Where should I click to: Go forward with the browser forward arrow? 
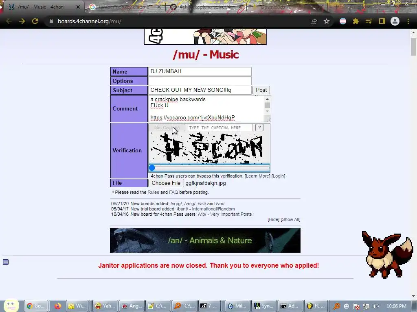pos(22,21)
